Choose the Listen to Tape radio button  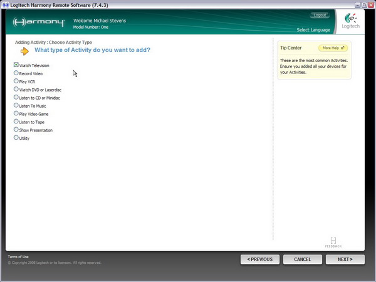tap(16, 122)
